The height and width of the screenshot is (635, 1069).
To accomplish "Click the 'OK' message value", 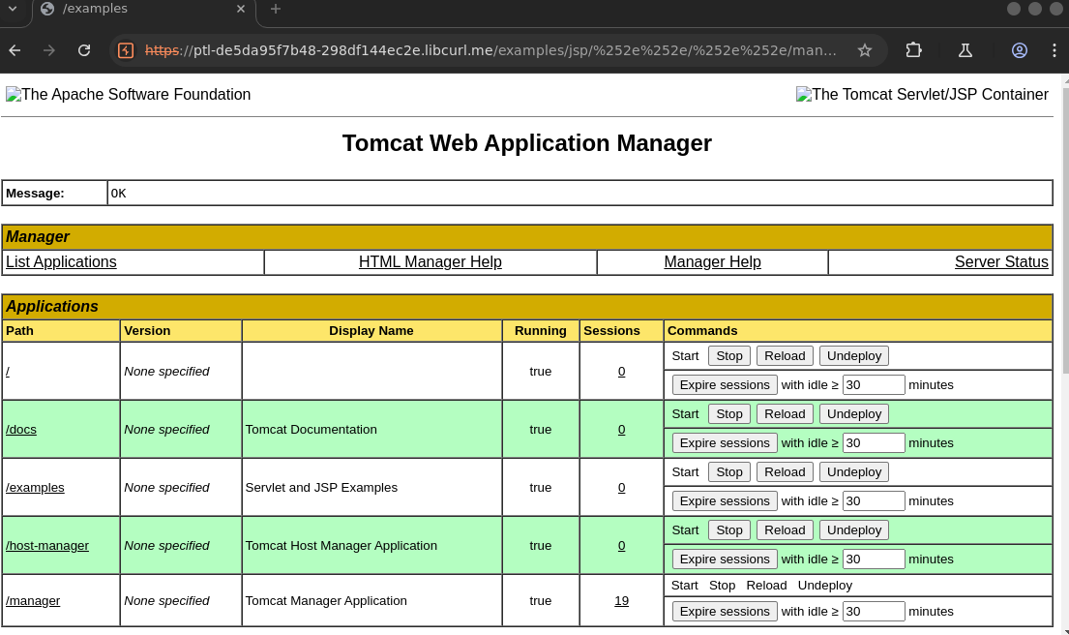I will [119, 193].
